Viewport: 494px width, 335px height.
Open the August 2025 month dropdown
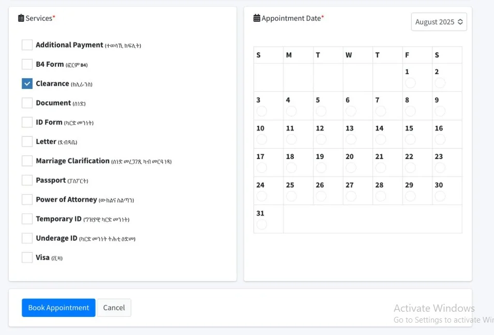pos(439,22)
